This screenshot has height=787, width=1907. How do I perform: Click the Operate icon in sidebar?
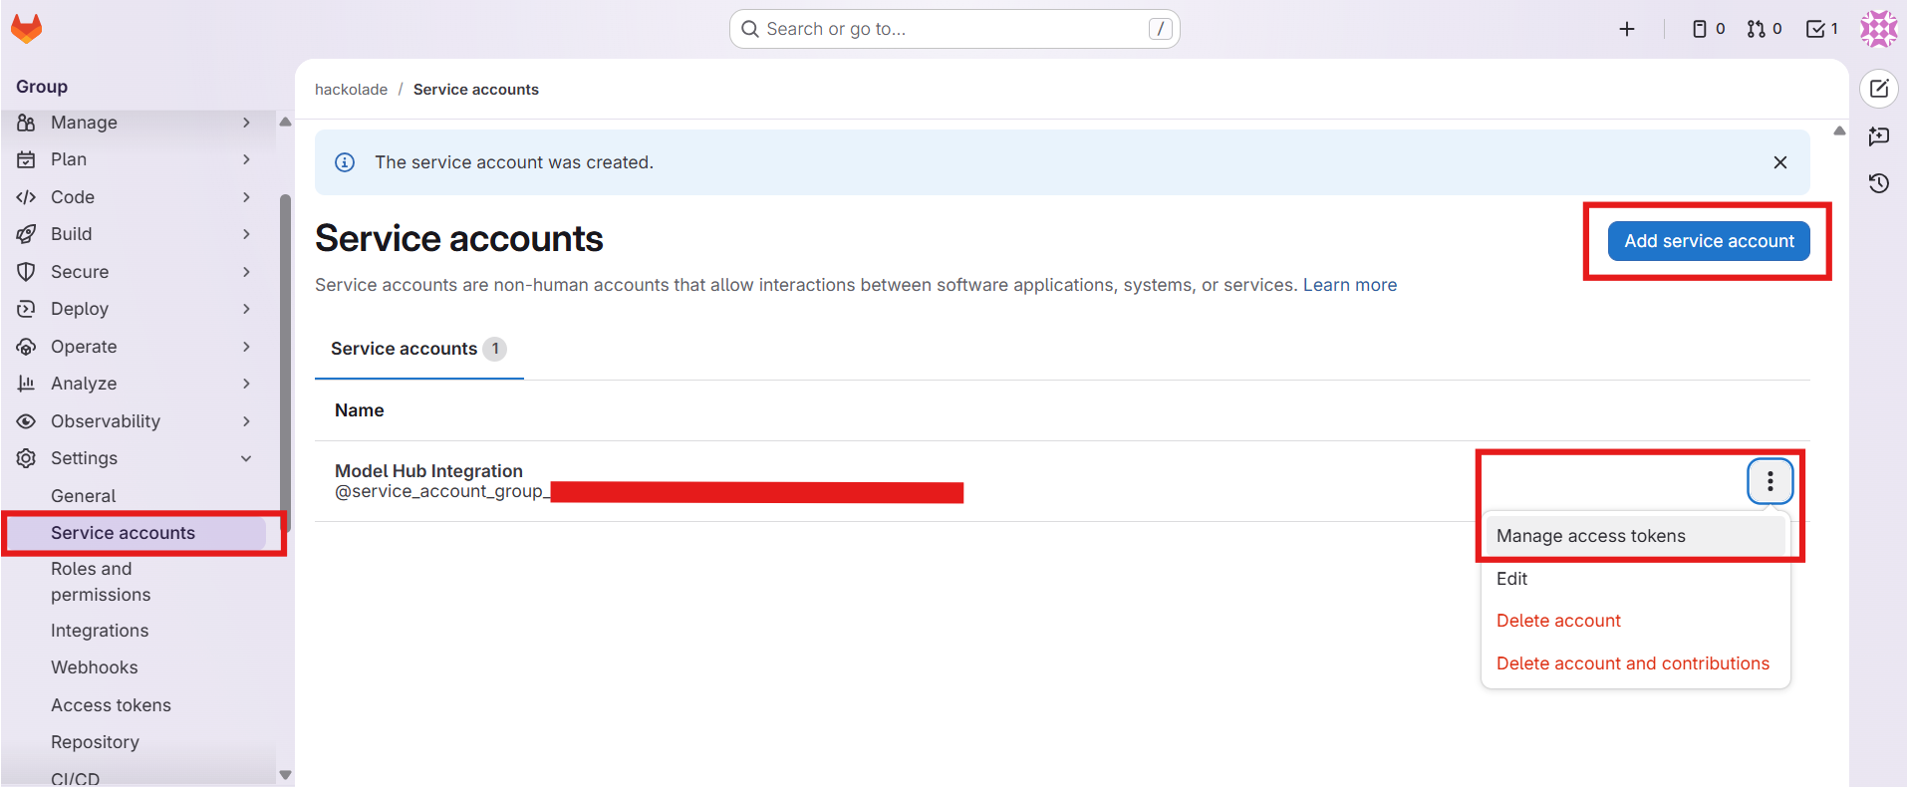[27, 347]
